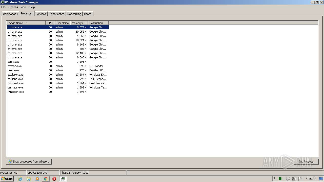The height and width of the screenshot is (182, 324).
Task: Click the End Process button
Action: tap(306, 162)
